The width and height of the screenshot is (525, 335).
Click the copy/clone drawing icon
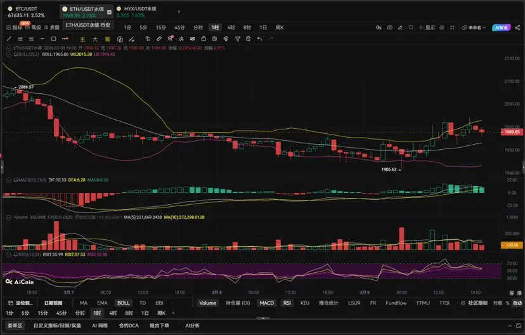148,39
